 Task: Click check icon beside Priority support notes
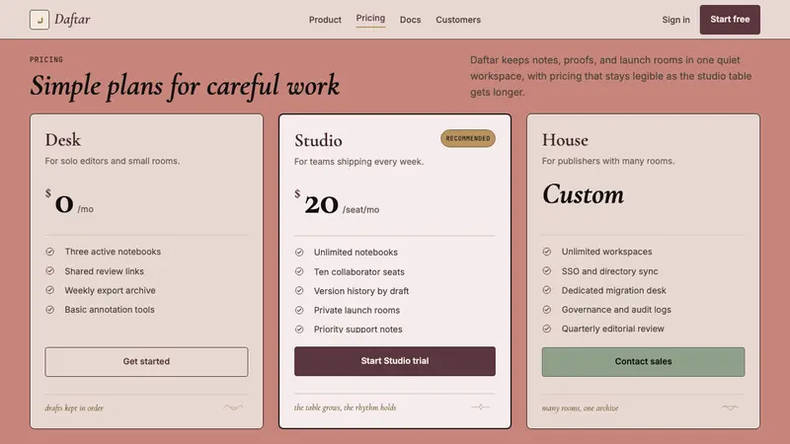299,329
